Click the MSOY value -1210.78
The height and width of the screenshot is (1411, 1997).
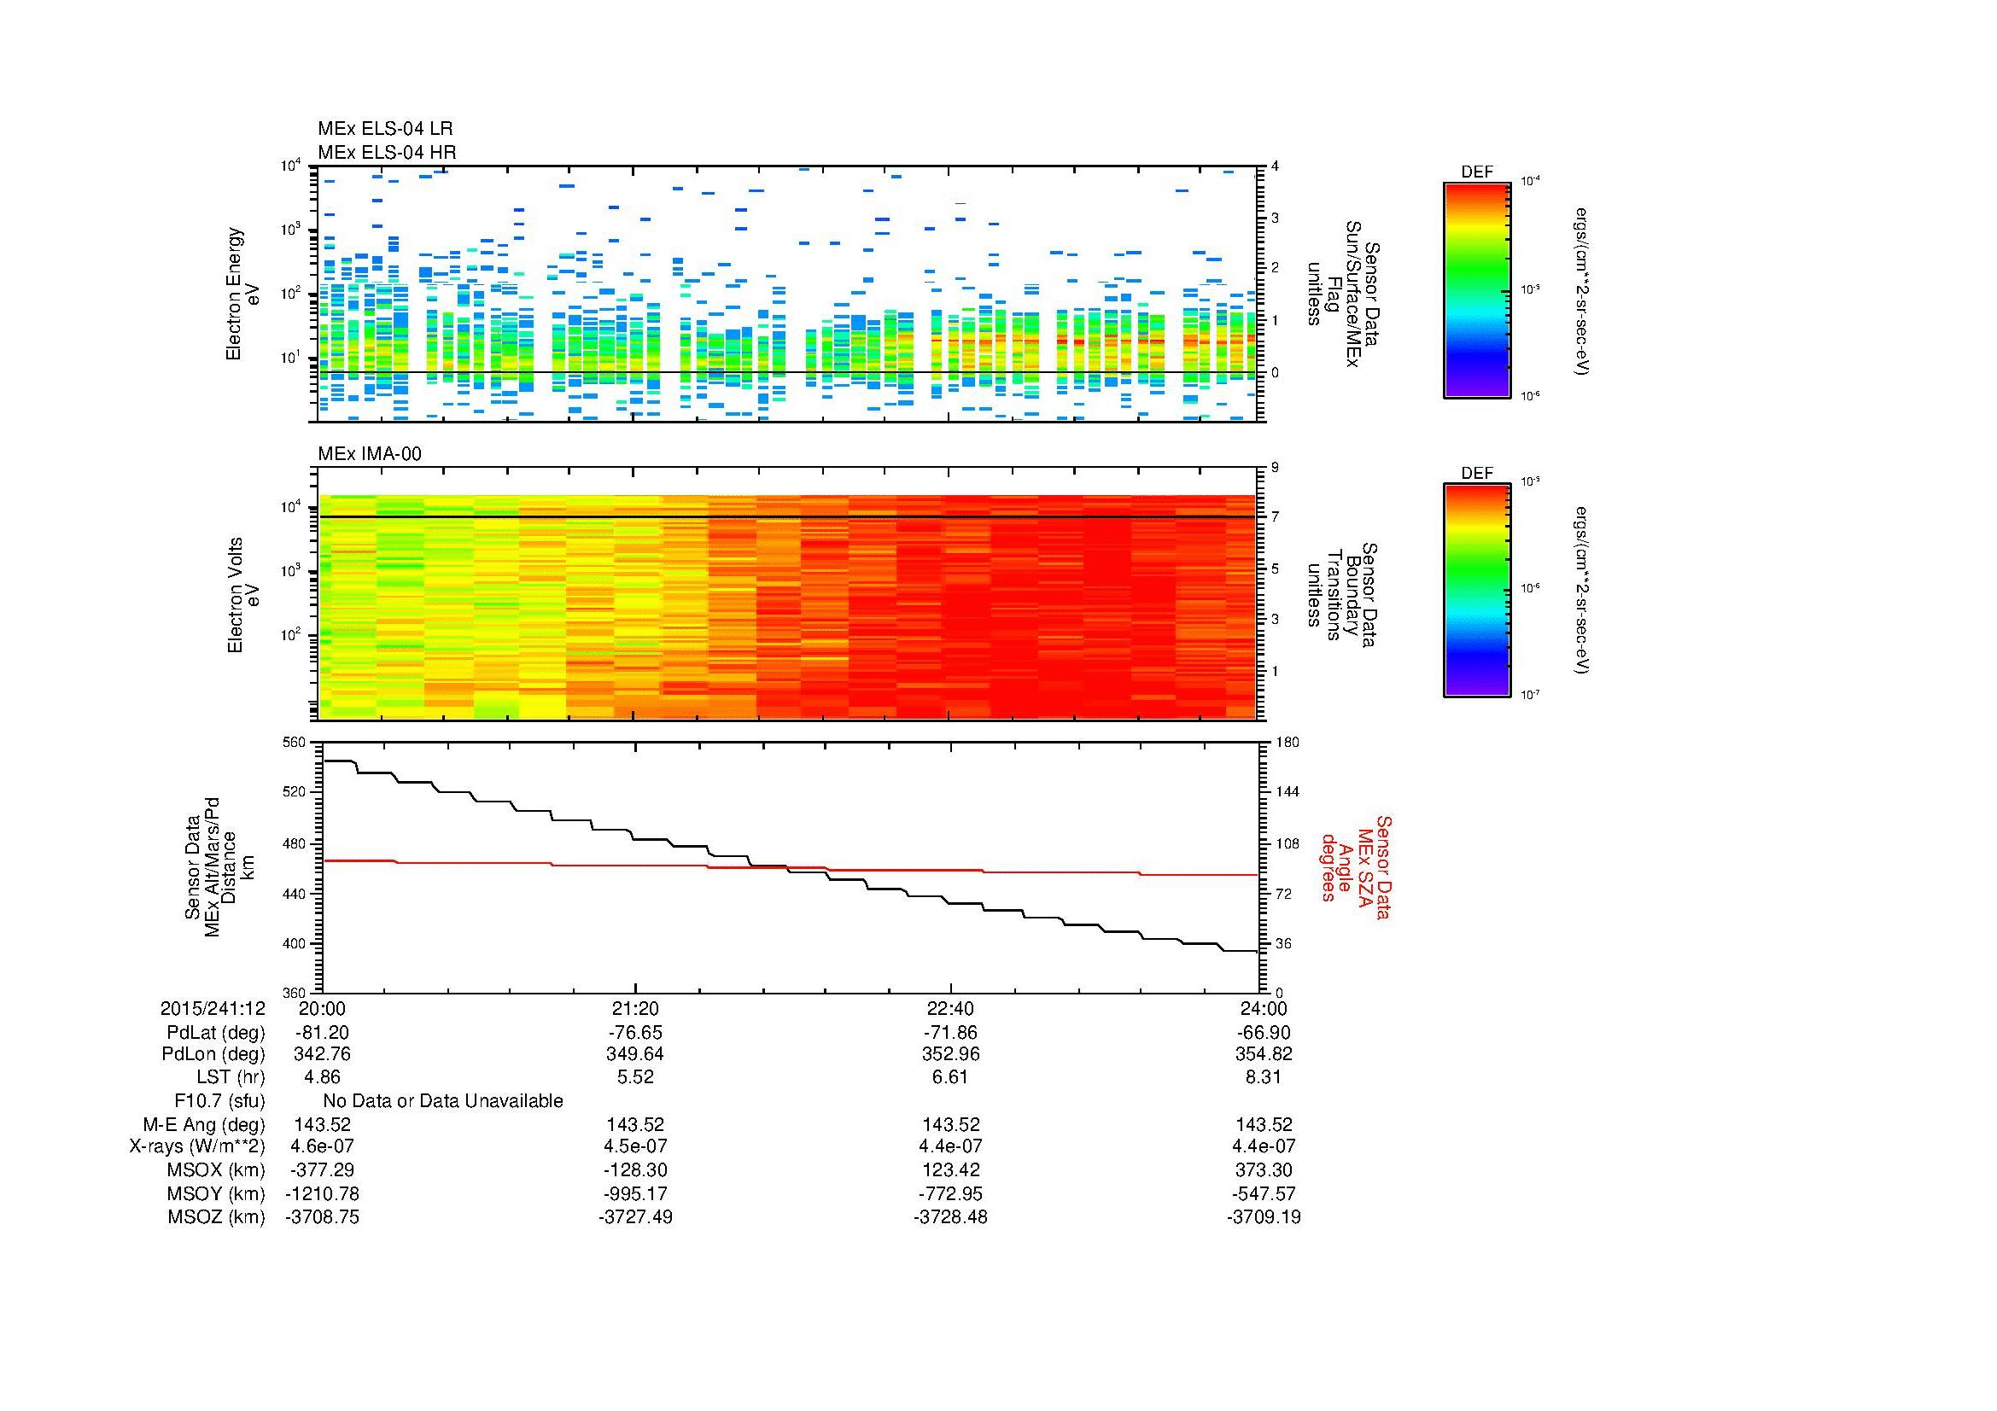pyautogui.click(x=323, y=1193)
